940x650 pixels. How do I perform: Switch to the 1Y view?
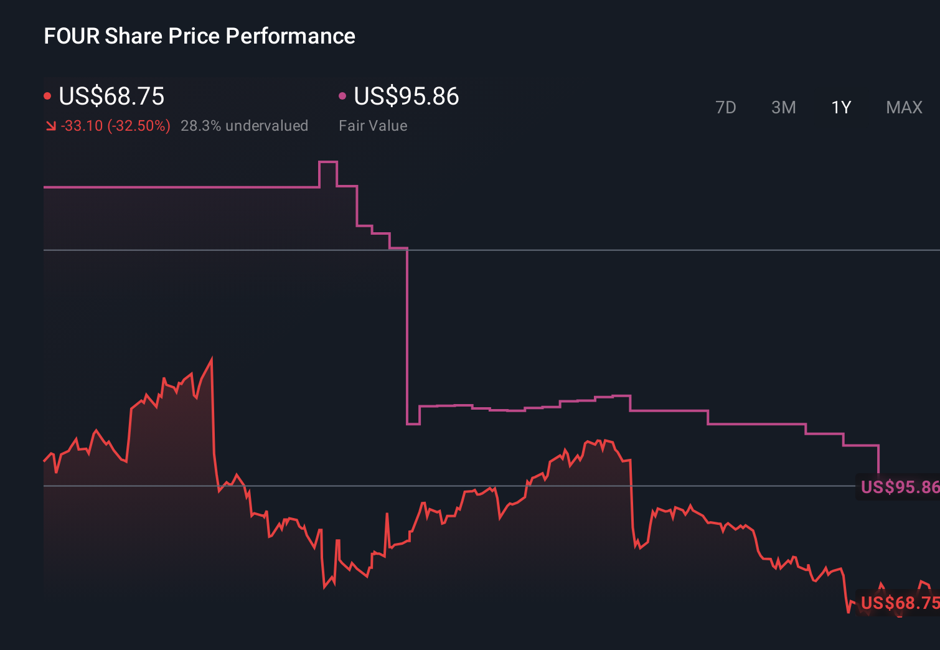point(840,107)
